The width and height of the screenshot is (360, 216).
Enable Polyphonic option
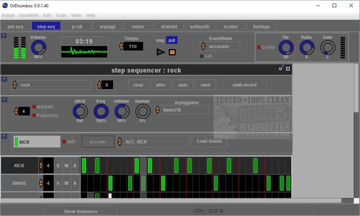tap(34, 116)
